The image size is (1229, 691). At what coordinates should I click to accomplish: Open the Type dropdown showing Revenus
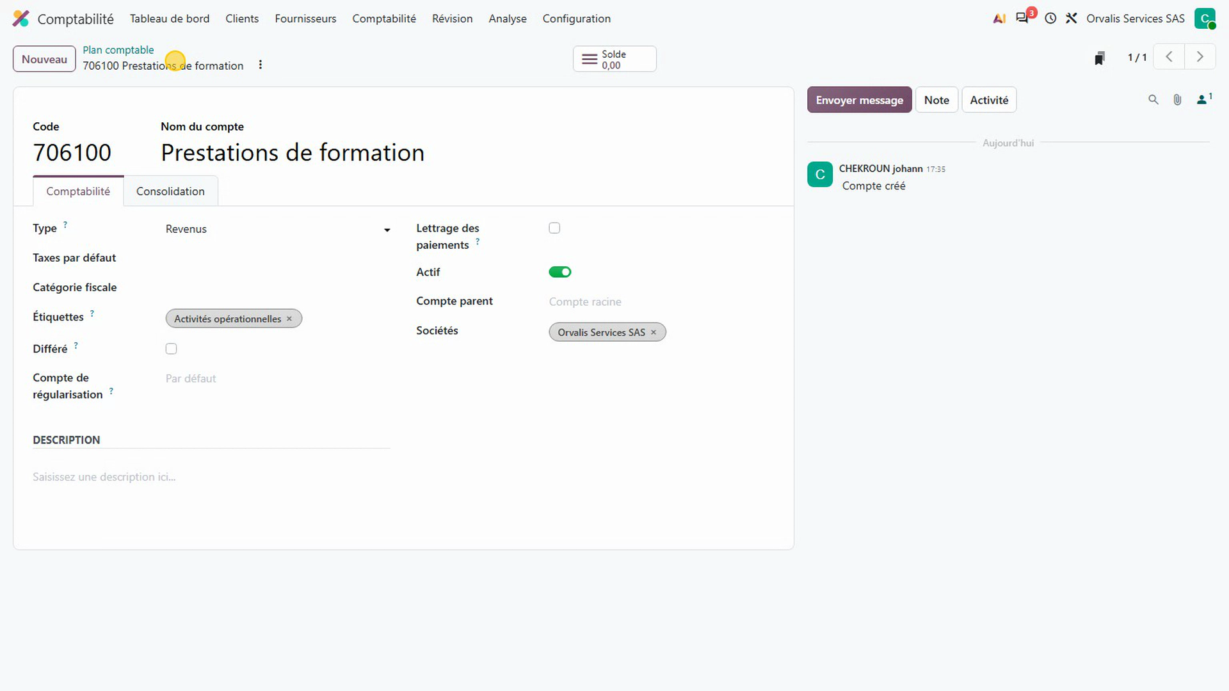point(278,229)
